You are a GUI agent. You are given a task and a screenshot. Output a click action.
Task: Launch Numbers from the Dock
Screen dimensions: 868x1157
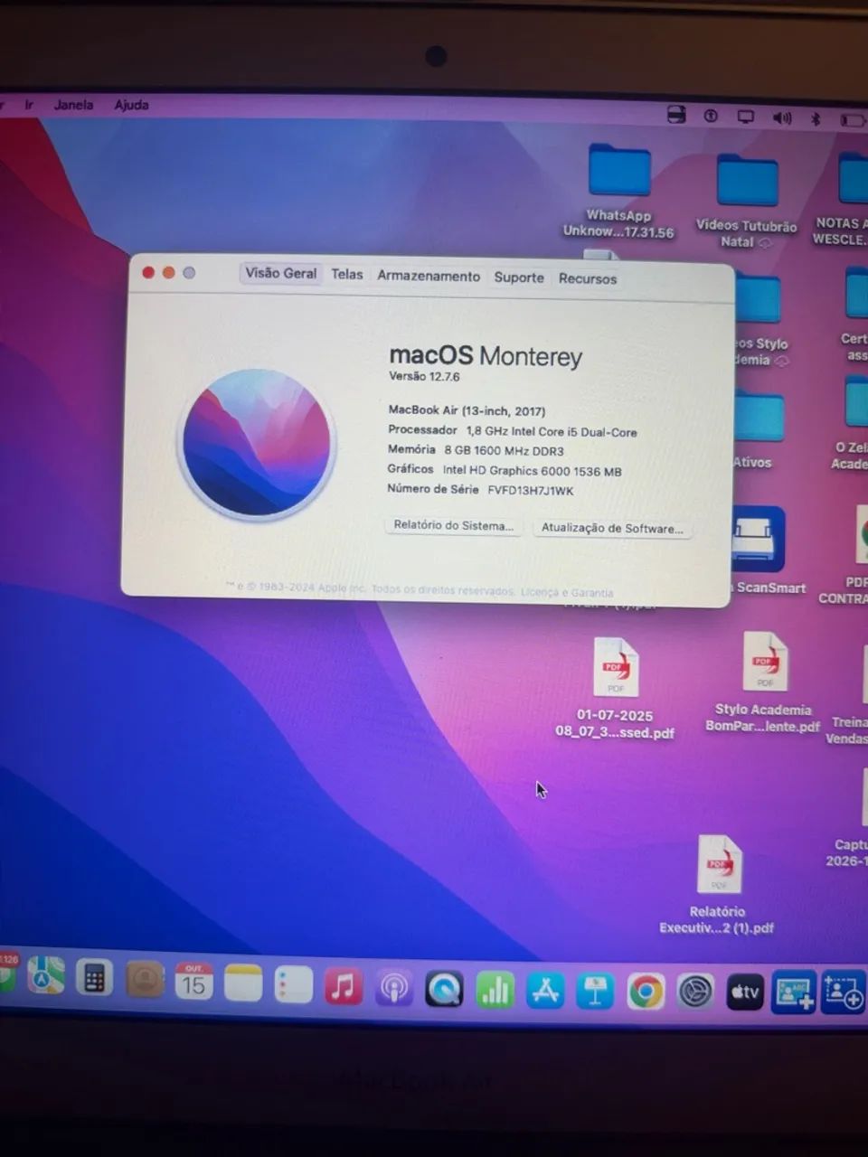495,990
